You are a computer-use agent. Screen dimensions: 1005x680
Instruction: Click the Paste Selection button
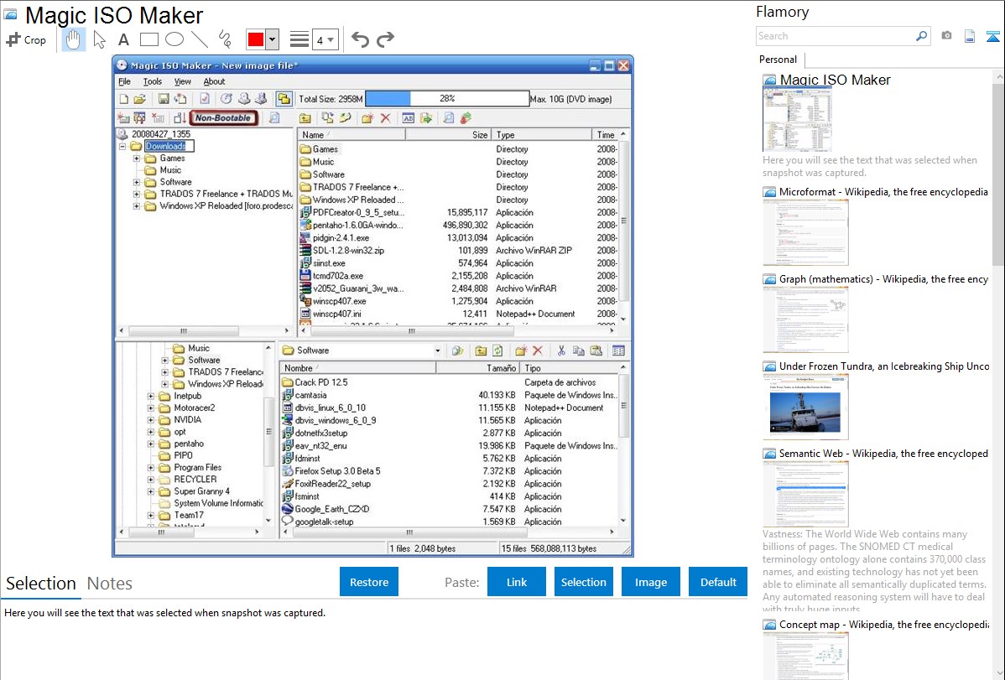(x=583, y=582)
